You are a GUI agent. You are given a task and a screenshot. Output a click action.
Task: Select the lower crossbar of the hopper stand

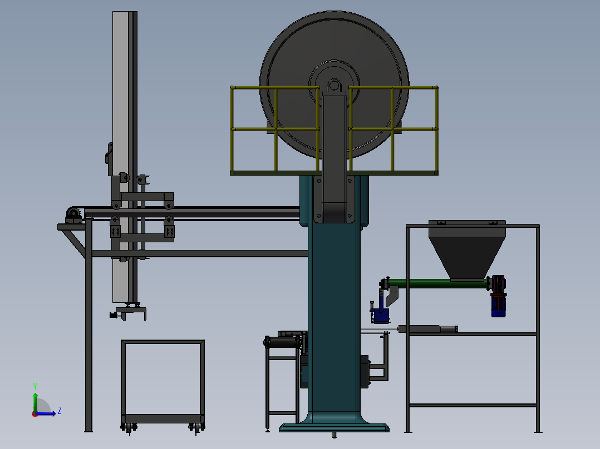pos(473,405)
